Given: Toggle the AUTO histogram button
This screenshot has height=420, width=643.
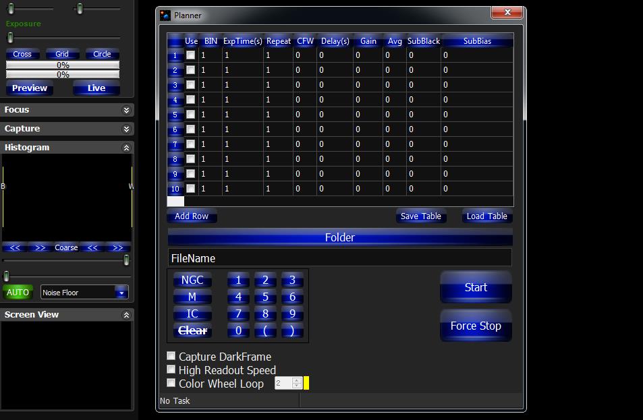Looking at the screenshot, I should pos(18,293).
